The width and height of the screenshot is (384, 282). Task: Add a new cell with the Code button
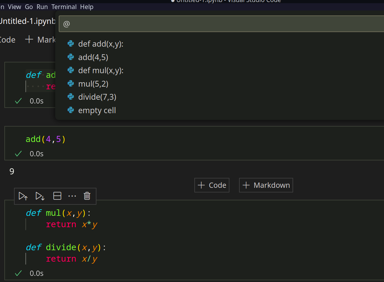[212, 185]
